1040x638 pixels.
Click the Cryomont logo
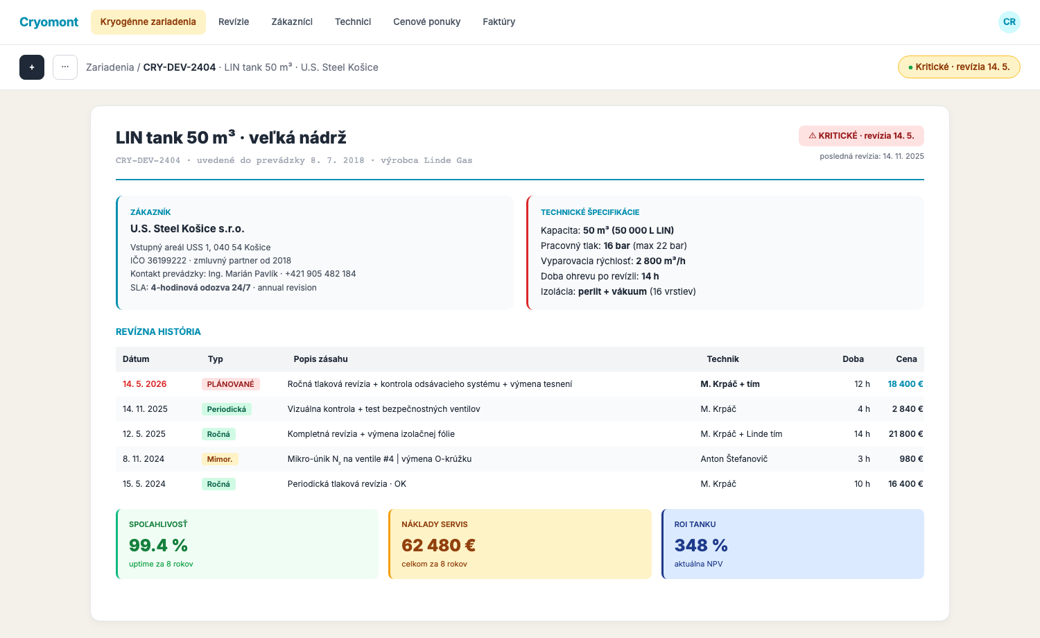point(49,22)
